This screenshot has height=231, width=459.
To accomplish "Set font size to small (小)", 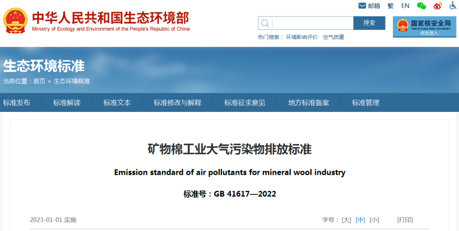I will (x=374, y=220).
